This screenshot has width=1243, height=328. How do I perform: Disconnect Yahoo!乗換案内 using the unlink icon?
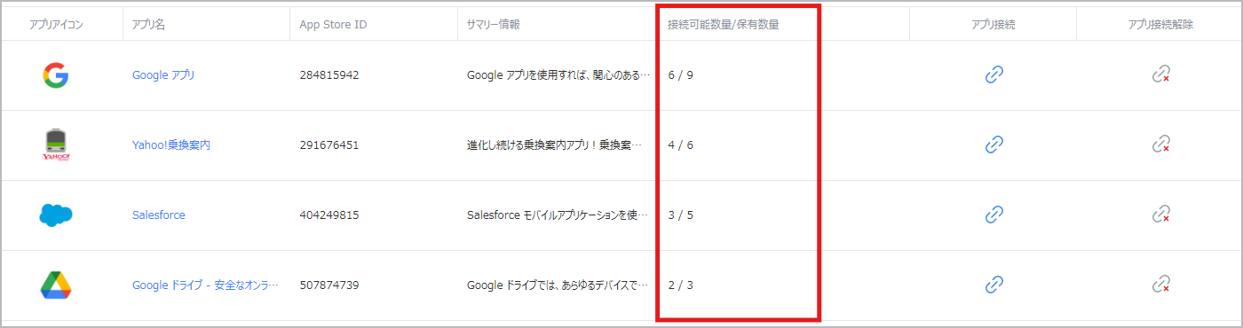(x=1160, y=144)
